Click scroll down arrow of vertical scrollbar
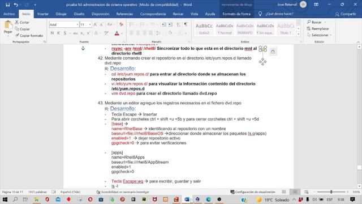Viewport: 362px width, 204px height. tap(359, 186)
